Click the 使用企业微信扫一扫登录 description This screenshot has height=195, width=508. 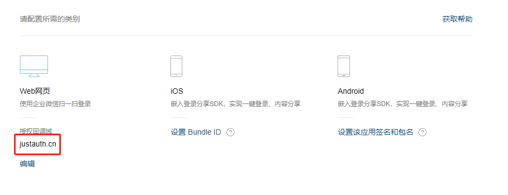click(x=56, y=104)
